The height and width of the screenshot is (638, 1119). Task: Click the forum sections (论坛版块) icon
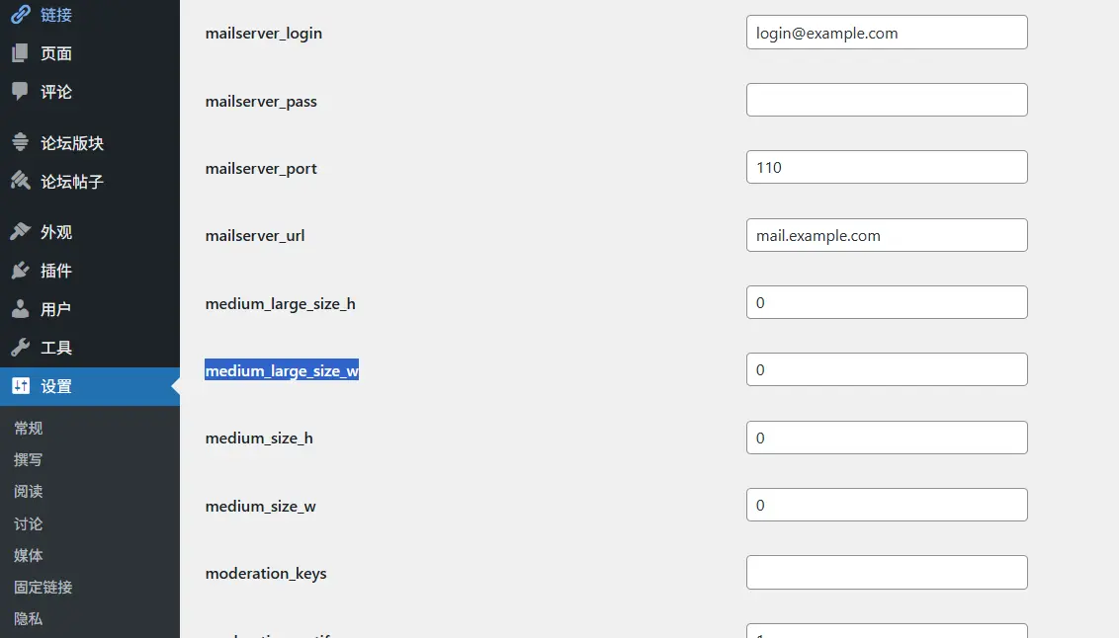[20, 143]
